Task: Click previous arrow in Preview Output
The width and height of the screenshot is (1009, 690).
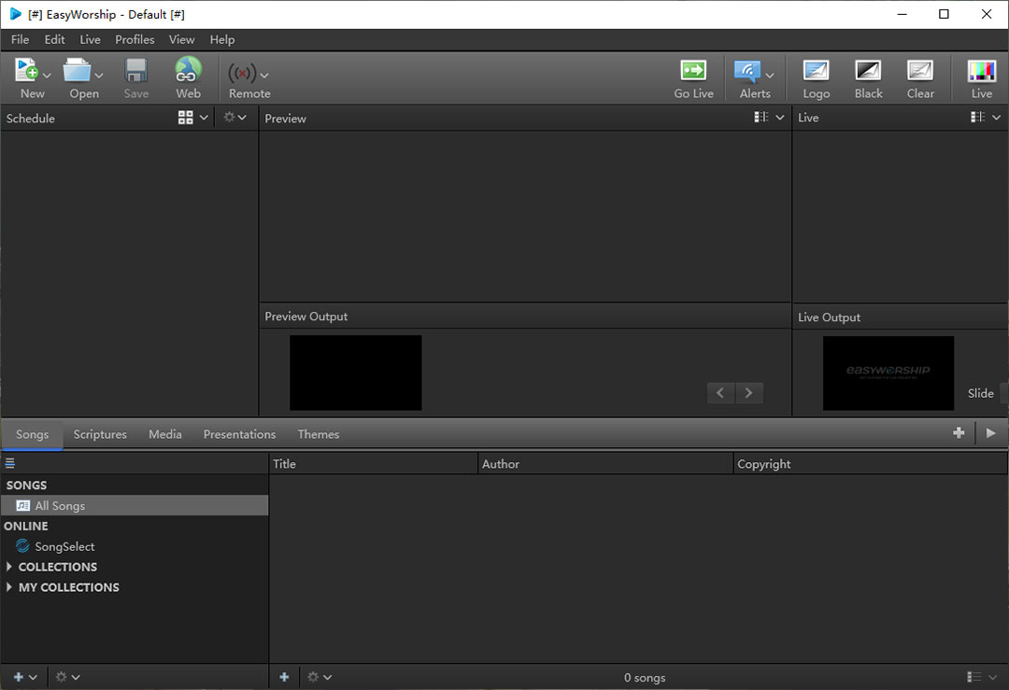Action: point(719,393)
